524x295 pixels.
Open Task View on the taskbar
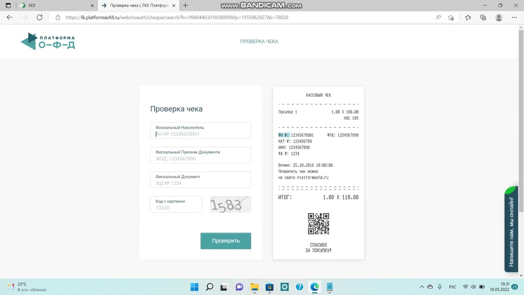point(224,287)
